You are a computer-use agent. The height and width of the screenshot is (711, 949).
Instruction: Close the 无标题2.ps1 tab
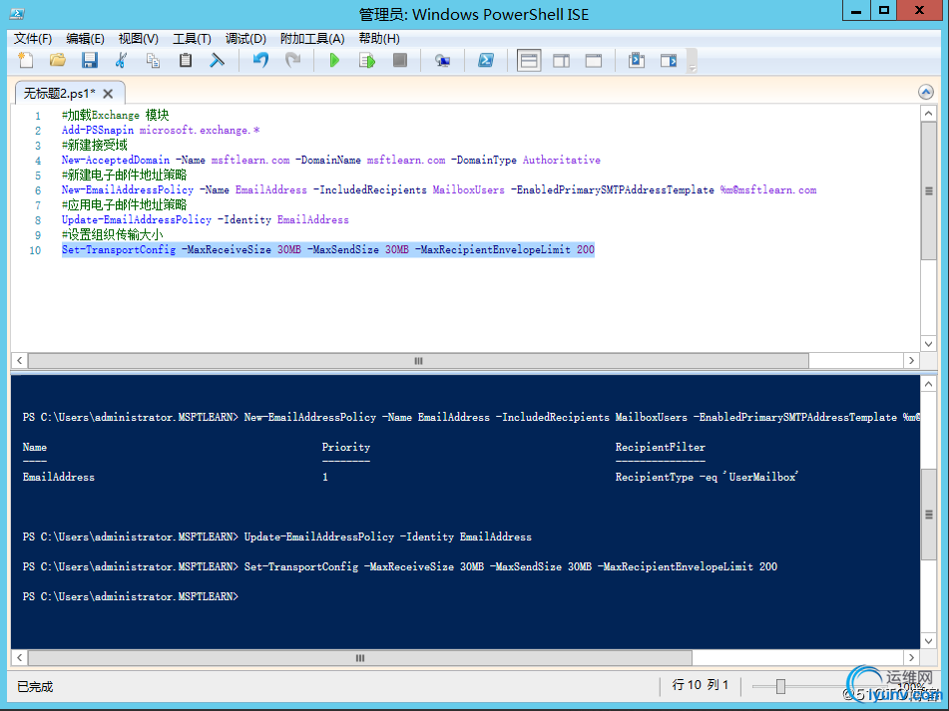[x=109, y=93]
